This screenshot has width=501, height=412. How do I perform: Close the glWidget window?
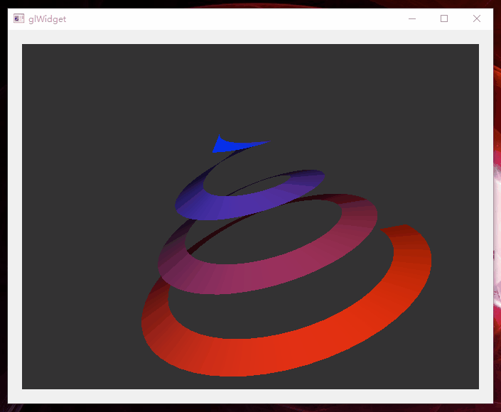pyautogui.click(x=477, y=19)
